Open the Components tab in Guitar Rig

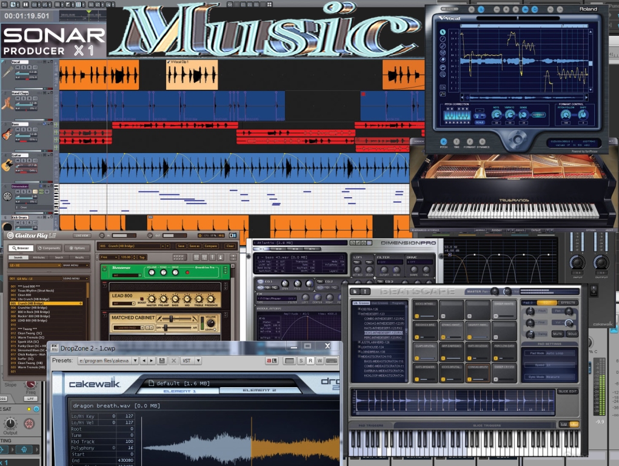point(49,248)
